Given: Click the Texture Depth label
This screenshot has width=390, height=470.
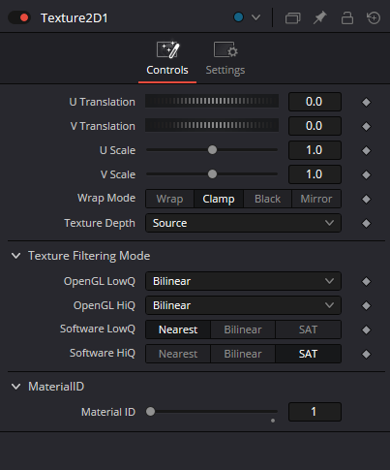Looking at the screenshot, I should 100,223.
